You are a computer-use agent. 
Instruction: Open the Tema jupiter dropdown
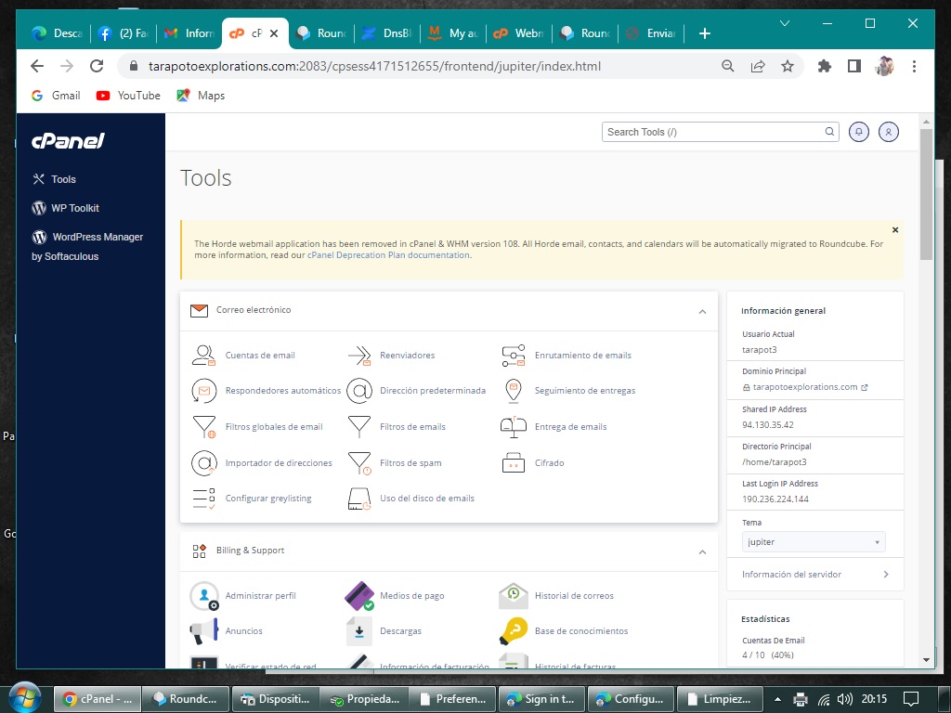click(x=813, y=542)
